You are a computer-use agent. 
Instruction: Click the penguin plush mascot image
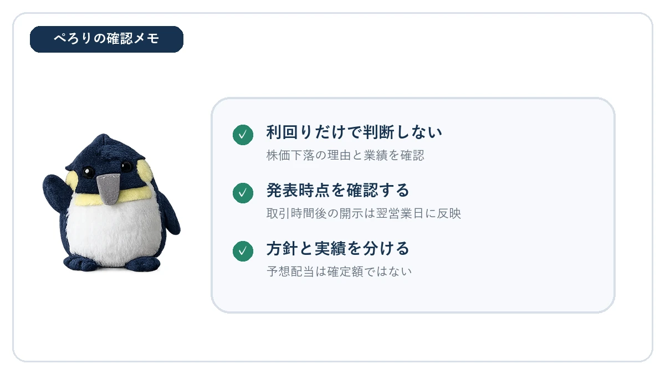[x=111, y=203]
